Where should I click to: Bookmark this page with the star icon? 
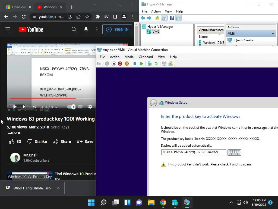tap(87, 17)
